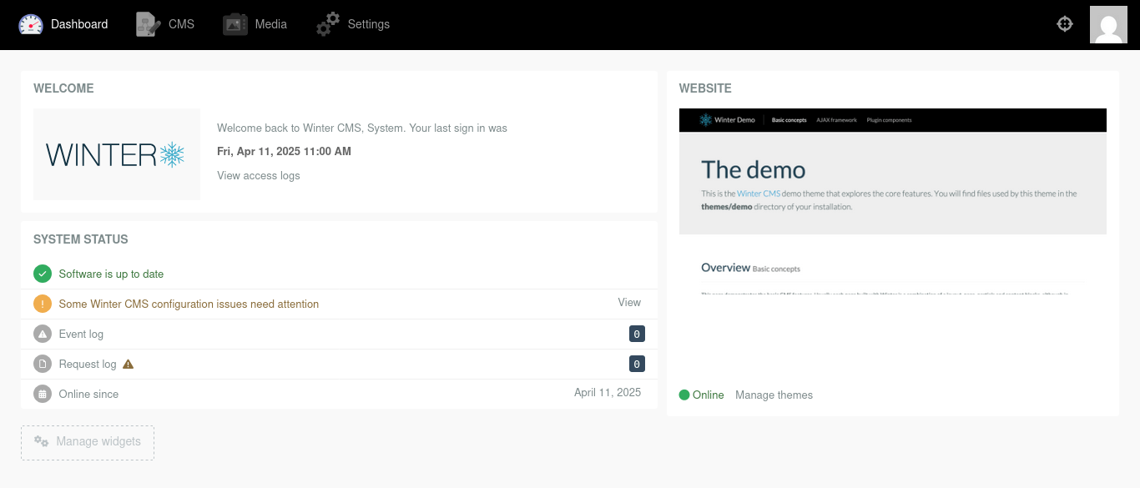Click the Winter snowflake logo image
The width and height of the screenshot is (1140, 488).
pos(117,154)
